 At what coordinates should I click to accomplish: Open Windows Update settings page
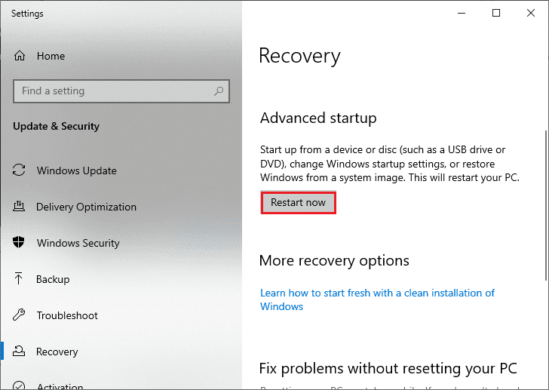(76, 170)
